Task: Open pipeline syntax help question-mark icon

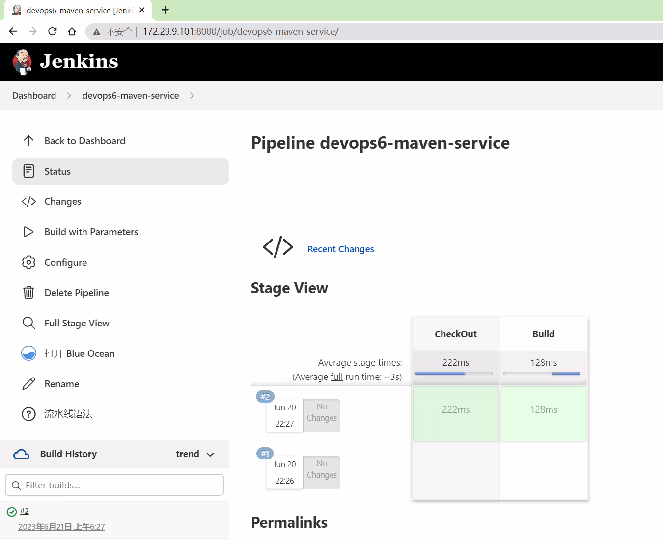Action: coord(29,414)
